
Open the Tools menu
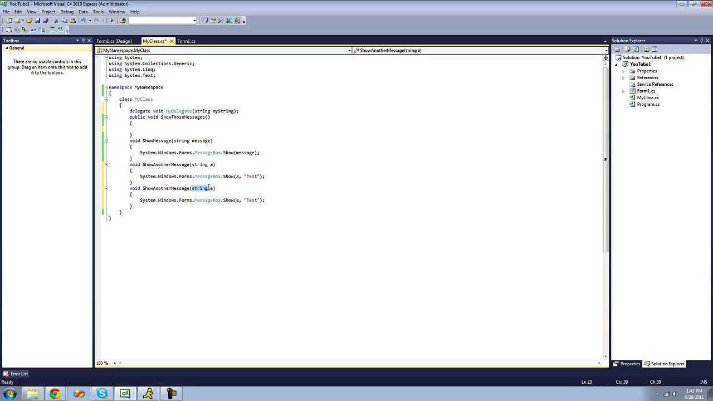pos(98,12)
